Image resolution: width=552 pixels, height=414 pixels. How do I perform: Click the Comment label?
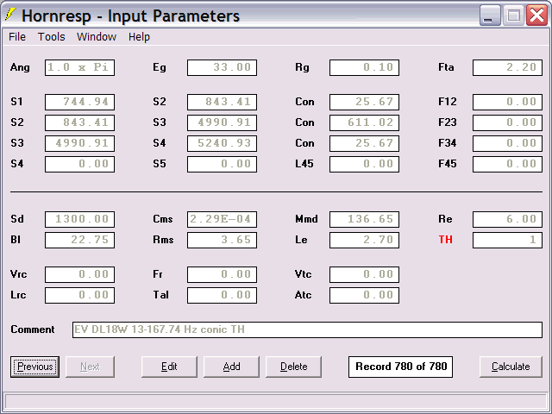click(x=33, y=329)
